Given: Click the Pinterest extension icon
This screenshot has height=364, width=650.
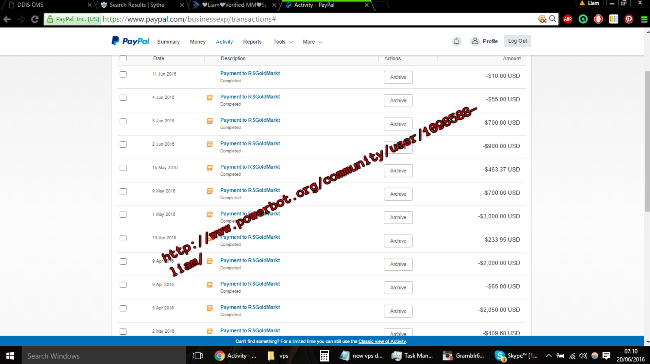Looking at the screenshot, I should [629, 19].
